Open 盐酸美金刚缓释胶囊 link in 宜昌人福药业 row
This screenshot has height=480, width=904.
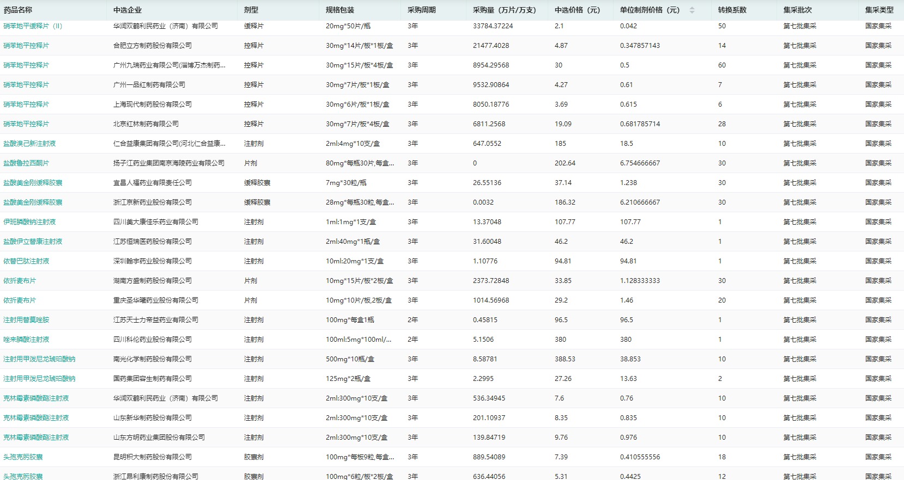33,183
